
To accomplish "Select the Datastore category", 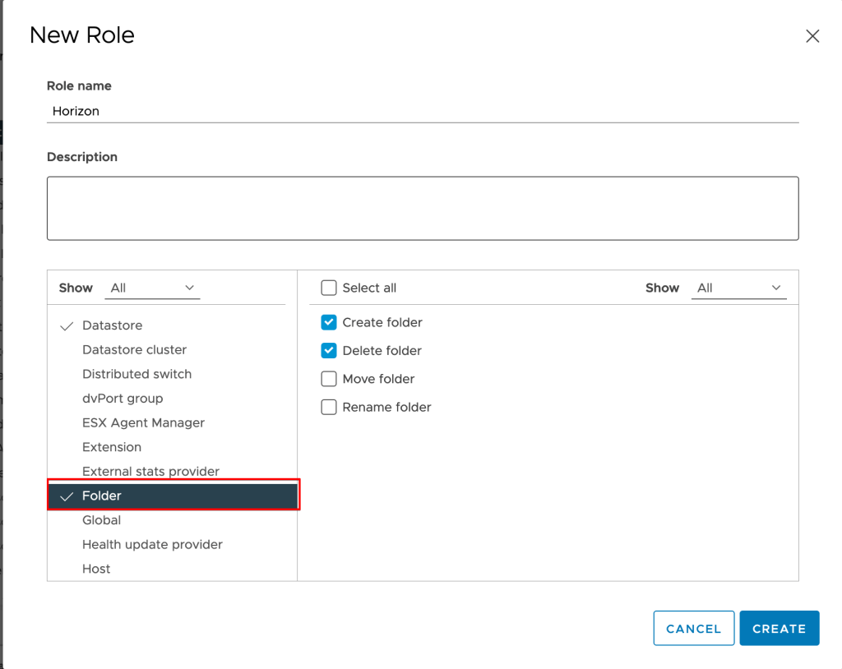I will click(x=112, y=325).
